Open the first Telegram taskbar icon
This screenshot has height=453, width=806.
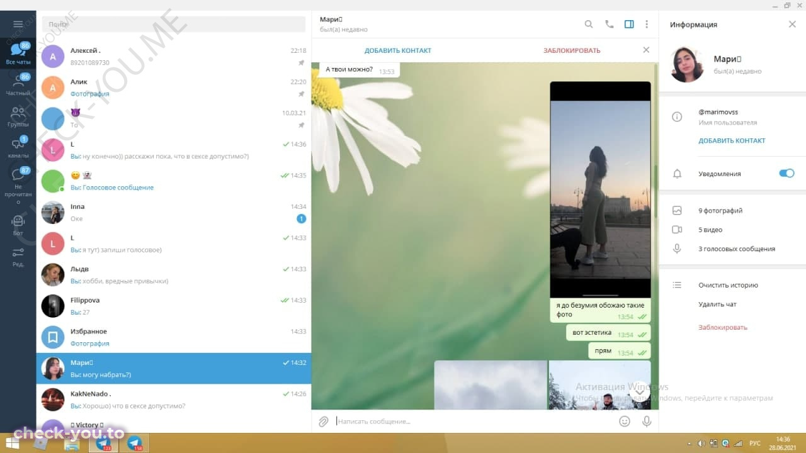tap(104, 443)
